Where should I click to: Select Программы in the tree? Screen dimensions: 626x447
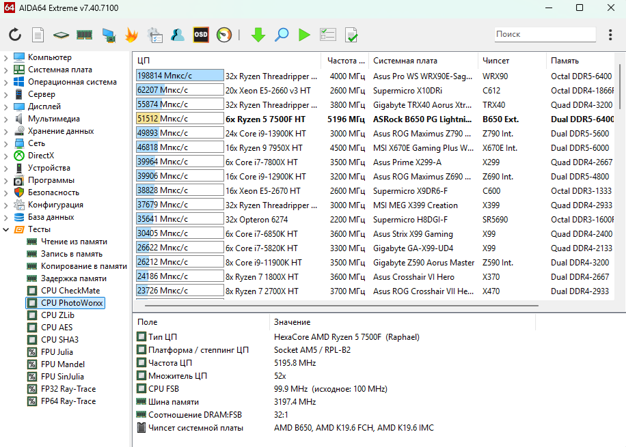coord(51,180)
